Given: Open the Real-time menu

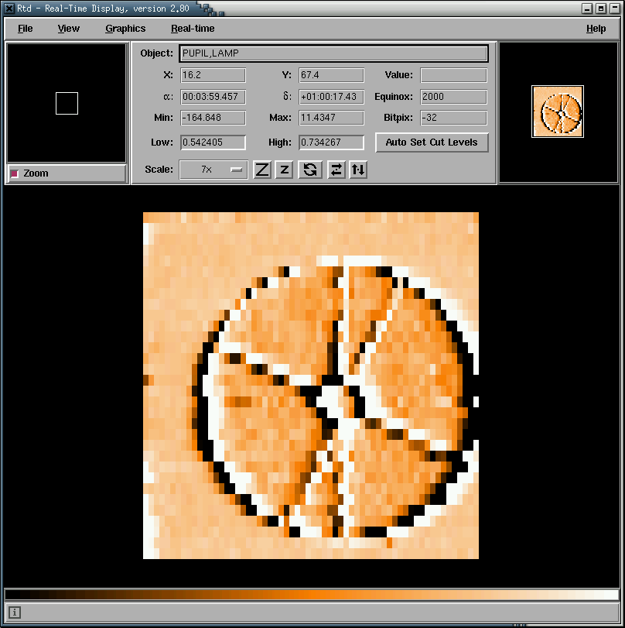Looking at the screenshot, I should [193, 29].
